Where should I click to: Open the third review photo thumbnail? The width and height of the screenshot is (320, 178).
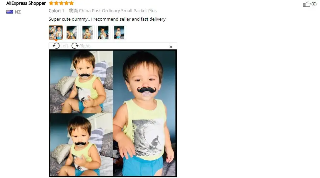click(x=88, y=32)
